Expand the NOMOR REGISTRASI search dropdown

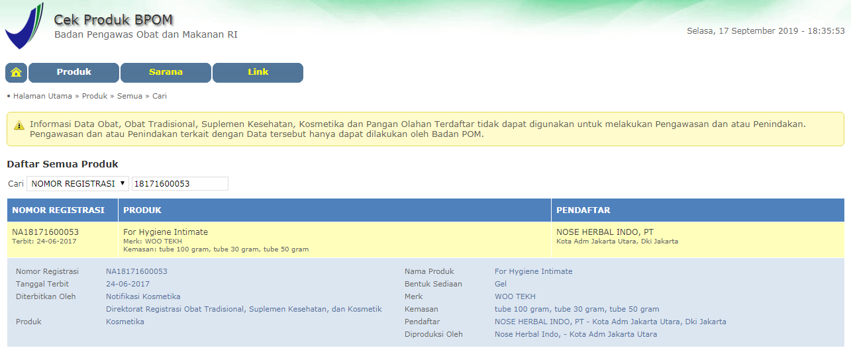coord(77,184)
